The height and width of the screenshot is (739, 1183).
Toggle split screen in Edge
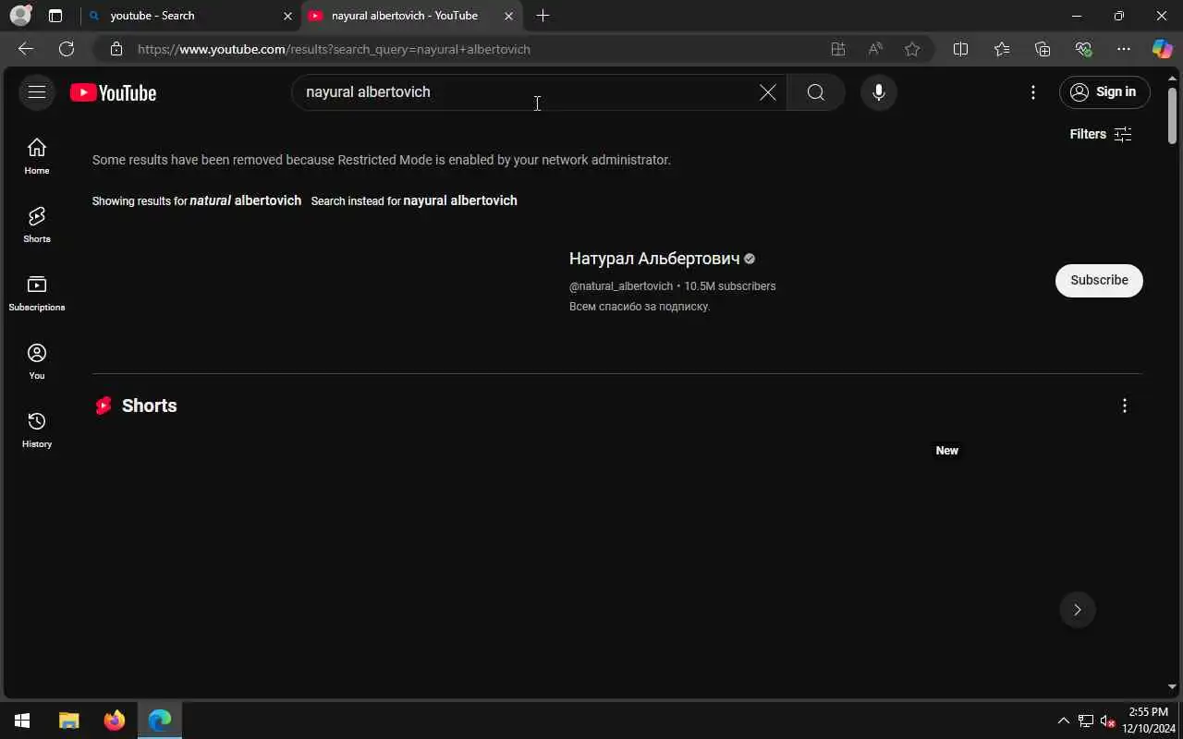(960, 49)
